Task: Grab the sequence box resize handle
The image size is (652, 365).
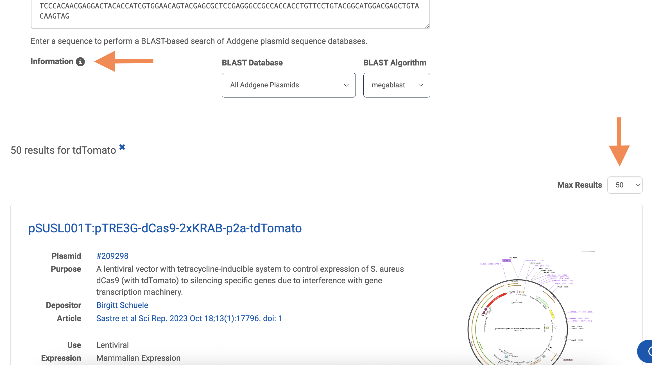Action: point(427,26)
